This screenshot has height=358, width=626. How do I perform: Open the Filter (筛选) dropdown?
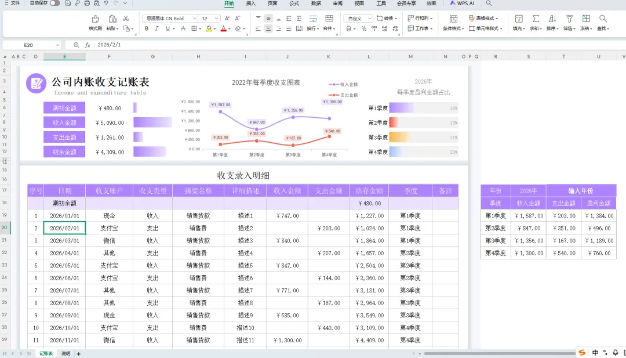(569, 29)
